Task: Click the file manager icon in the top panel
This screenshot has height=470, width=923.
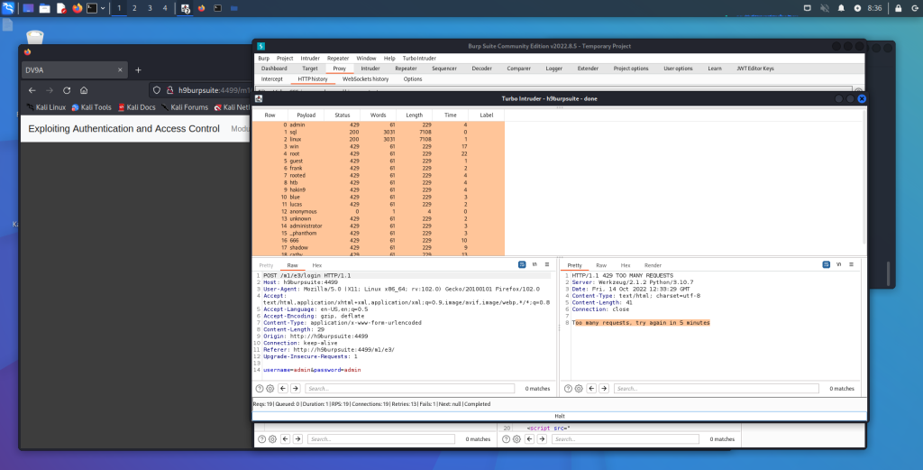Action: 45,8
